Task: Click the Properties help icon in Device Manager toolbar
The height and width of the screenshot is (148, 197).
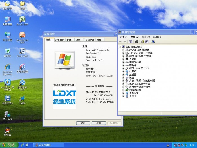Action: 142,42
